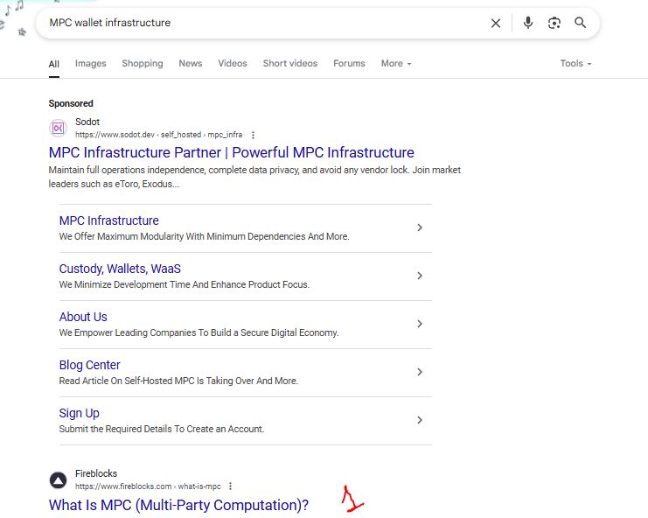648x518 pixels.
Task: Clear the search query with X icon
Action: pyautogui.click(x=496, y=23)
